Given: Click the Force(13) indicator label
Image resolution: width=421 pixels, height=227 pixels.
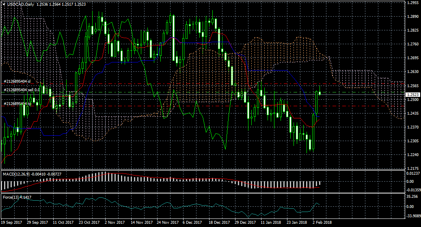Looking at the screenshot, I should pos(11,197).
